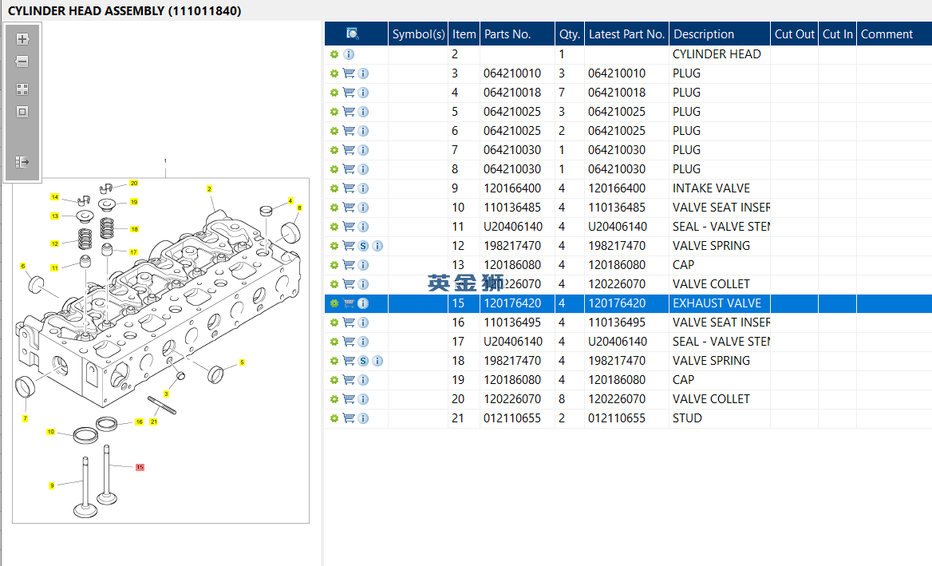
Task: Click the S supersession icon on item 12
Action: 363,246
